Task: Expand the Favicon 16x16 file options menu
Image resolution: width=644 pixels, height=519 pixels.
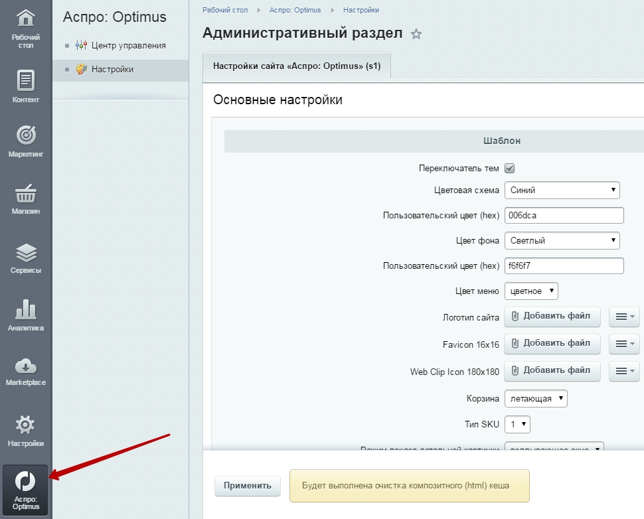Action: coord(624,344)
